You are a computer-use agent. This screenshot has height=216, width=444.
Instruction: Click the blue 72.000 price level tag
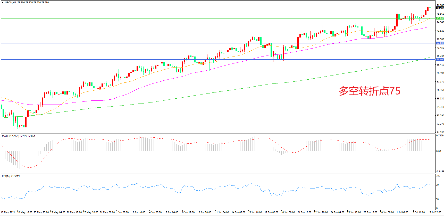pyautogui.click(x=440, y=43)
